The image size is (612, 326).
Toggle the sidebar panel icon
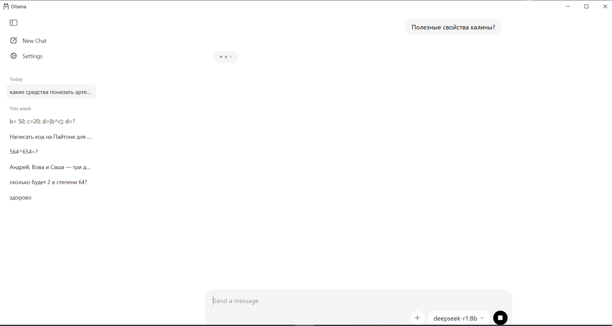(13, 23)
